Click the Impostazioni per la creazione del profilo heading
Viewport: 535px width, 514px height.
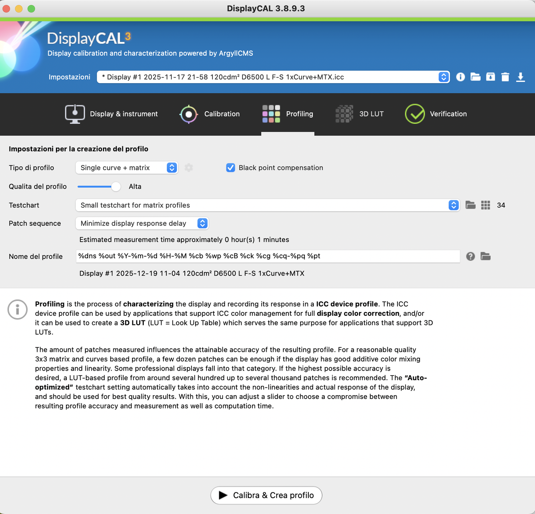79,149
